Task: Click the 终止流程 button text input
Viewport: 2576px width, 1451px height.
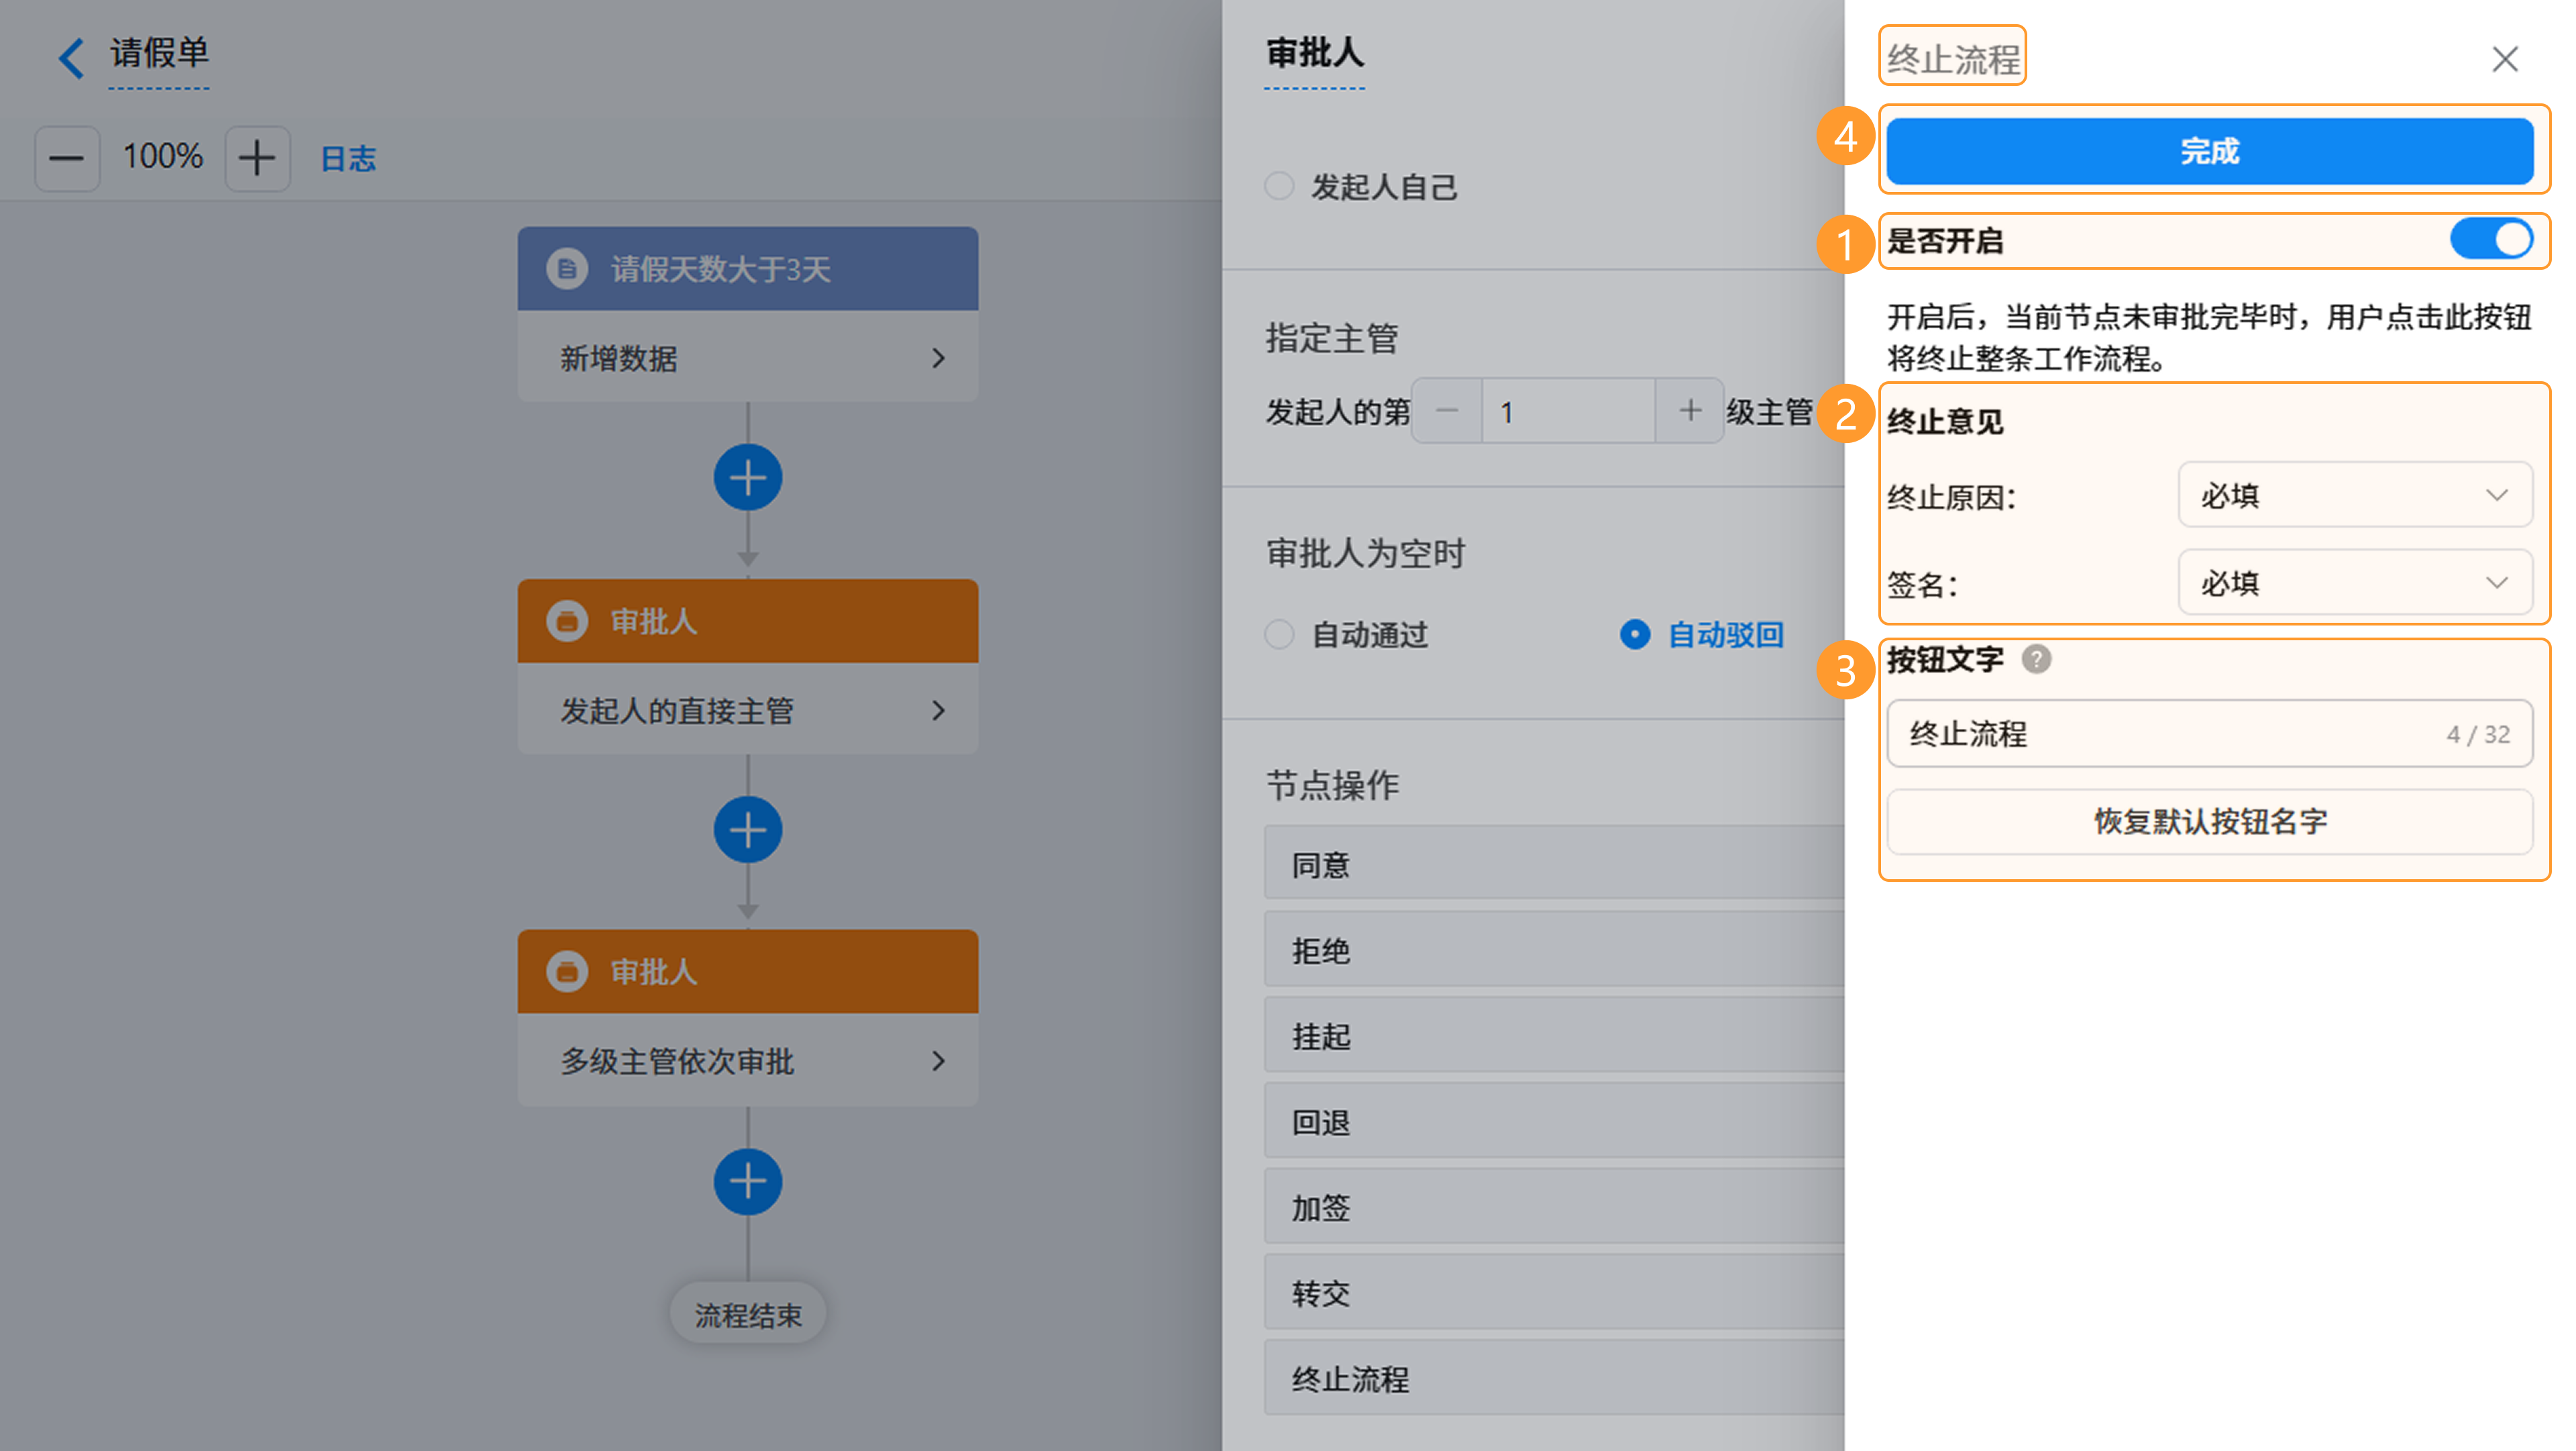Action: coord(2210,734)
